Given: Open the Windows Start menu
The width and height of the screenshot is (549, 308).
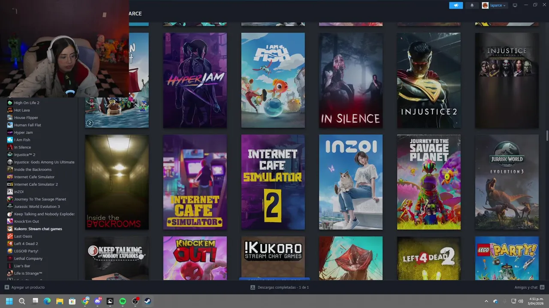Looking at the screenshot, I should tap(9, 301).
